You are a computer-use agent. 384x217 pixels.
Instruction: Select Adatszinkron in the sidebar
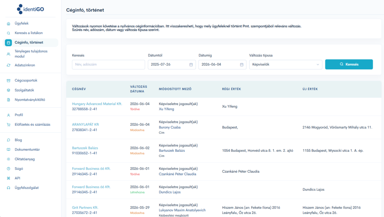pos(25,65)
